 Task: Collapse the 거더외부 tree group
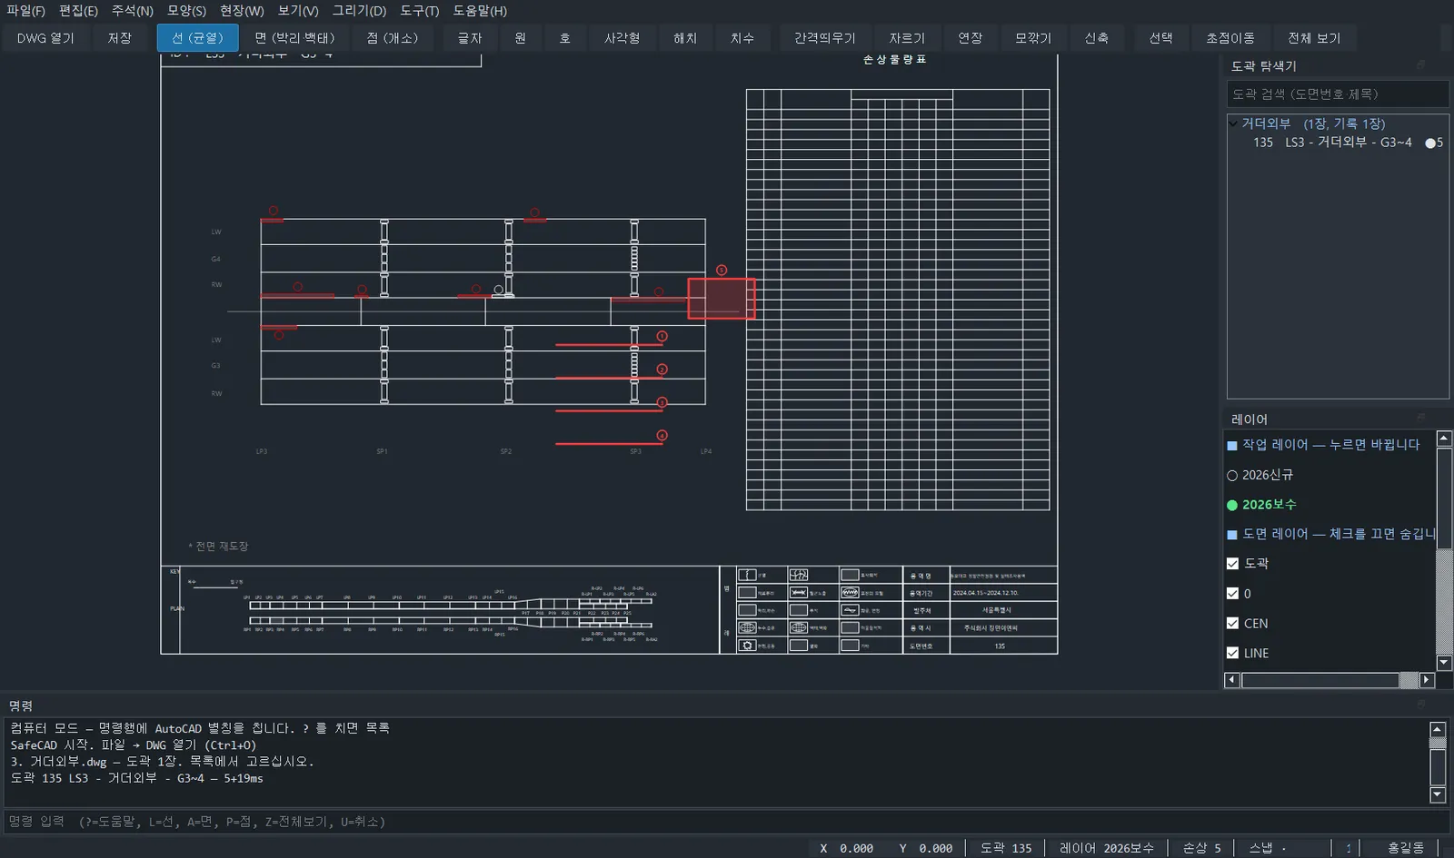coord(1233,123)
